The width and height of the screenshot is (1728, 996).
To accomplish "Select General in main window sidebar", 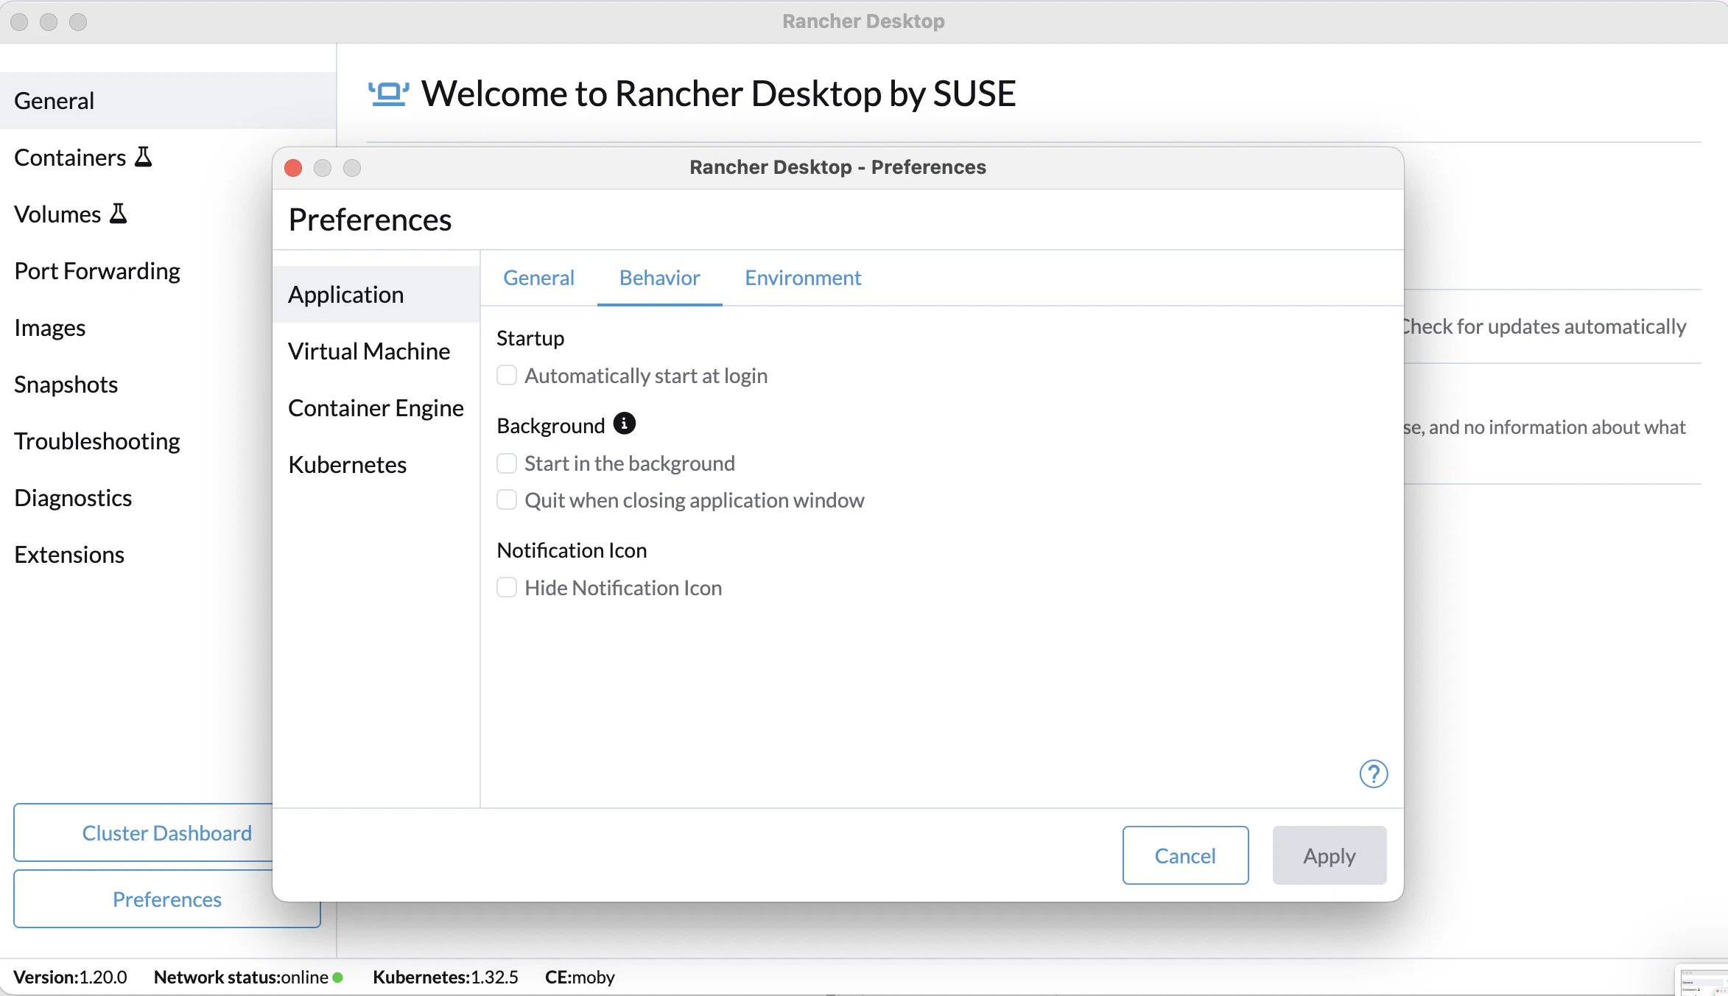I will (168, 100).
